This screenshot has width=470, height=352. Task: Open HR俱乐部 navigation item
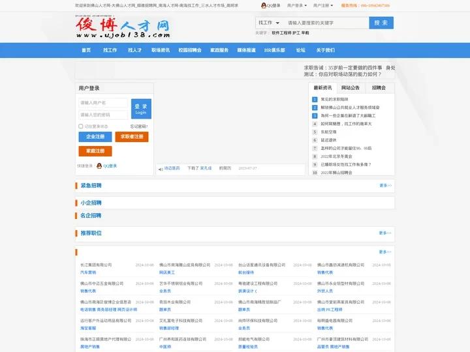(275, 50)
